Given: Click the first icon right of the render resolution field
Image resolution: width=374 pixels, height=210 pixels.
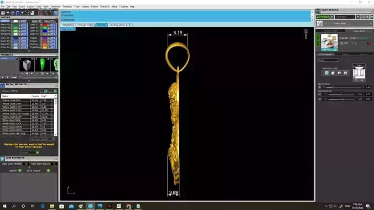Looking at the screenshot, I should point(358,17).
